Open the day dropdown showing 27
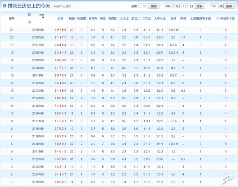This screenshot has width=238, height=187. point(184,6)
